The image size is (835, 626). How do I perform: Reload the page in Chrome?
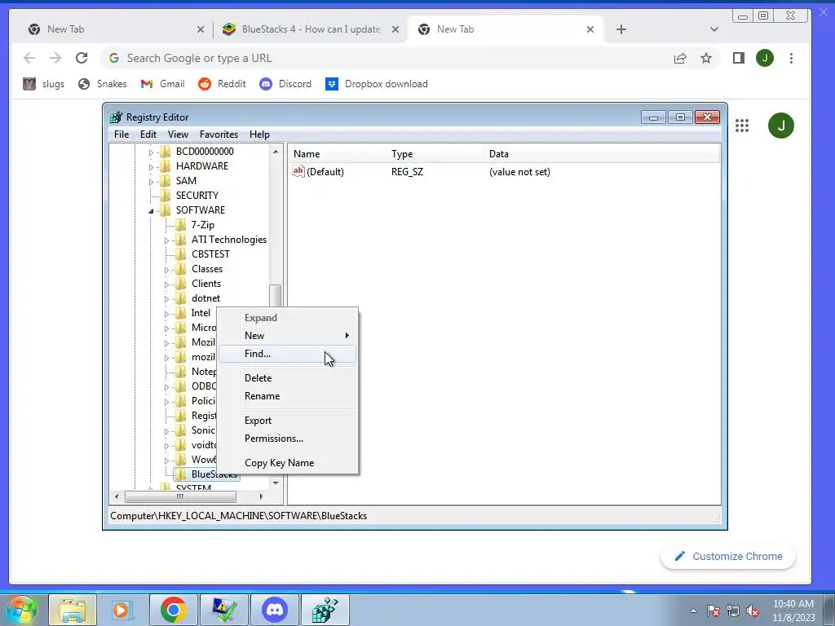82,58
